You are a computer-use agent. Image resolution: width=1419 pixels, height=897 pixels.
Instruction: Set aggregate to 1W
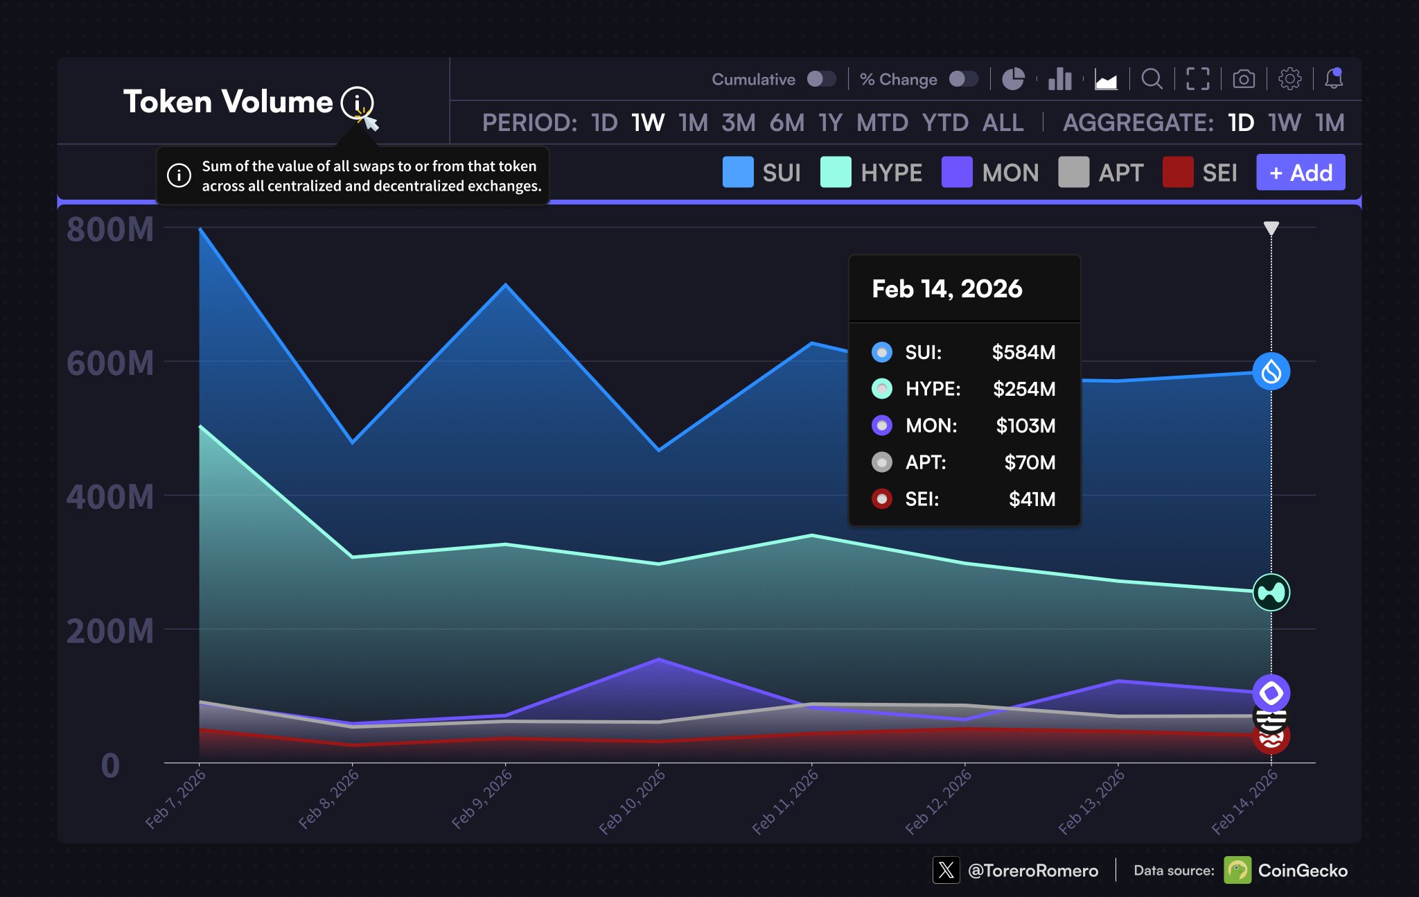pos(1284,123)
